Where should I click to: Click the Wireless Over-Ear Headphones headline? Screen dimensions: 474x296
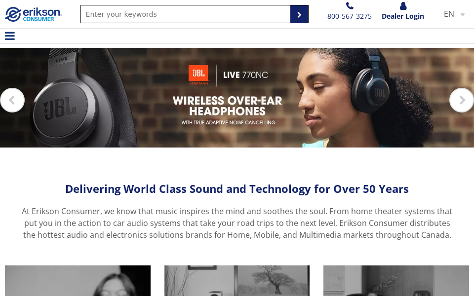[x=227, y=105]
